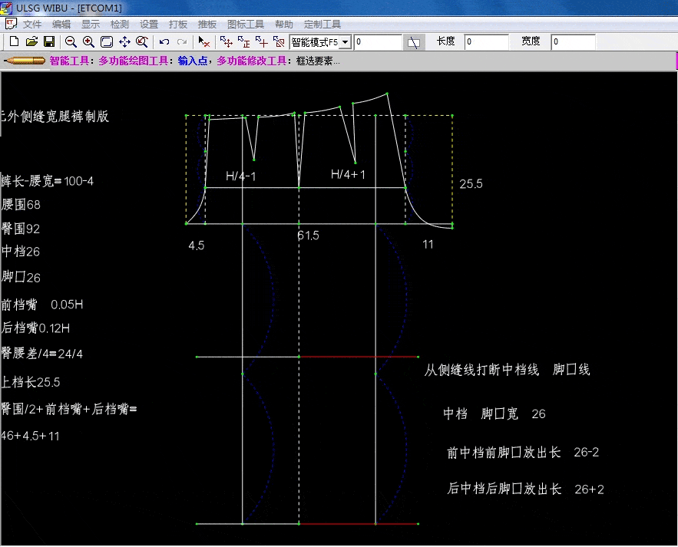This screenshot has height=547, width=678.
Task: Save the current pattern document
Action: 48,41
